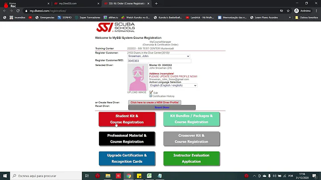Select the SSI Kit Order browser tab

127,4
